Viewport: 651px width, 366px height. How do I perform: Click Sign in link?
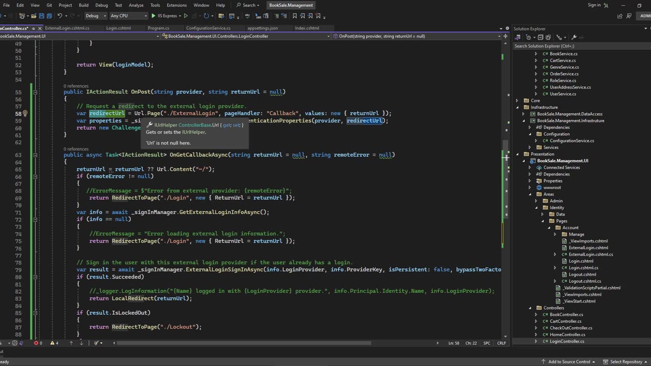click(594, 5)
